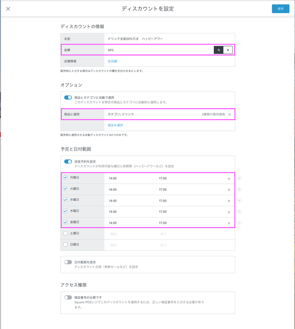The image size is (295, 329).
Task: Remove the カテゴリ: ドリンク applied item
Action: point(230,114)
